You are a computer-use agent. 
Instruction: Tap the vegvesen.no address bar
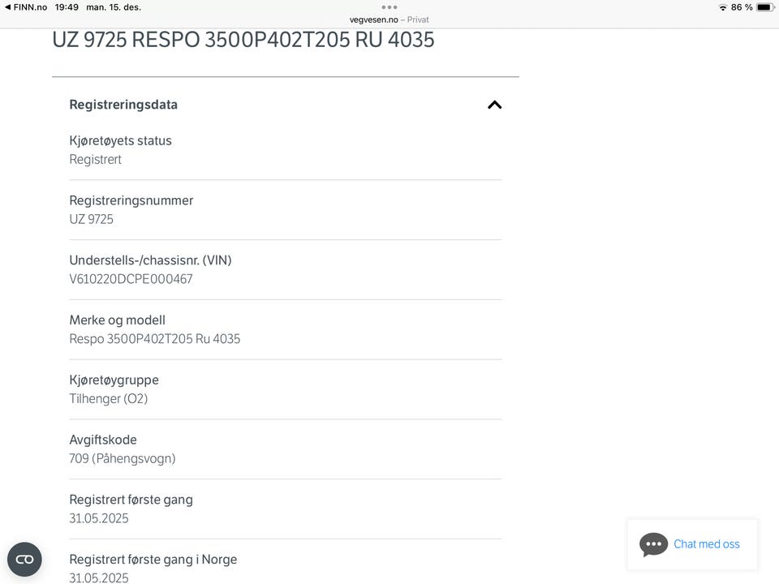(x=389, y=19)
